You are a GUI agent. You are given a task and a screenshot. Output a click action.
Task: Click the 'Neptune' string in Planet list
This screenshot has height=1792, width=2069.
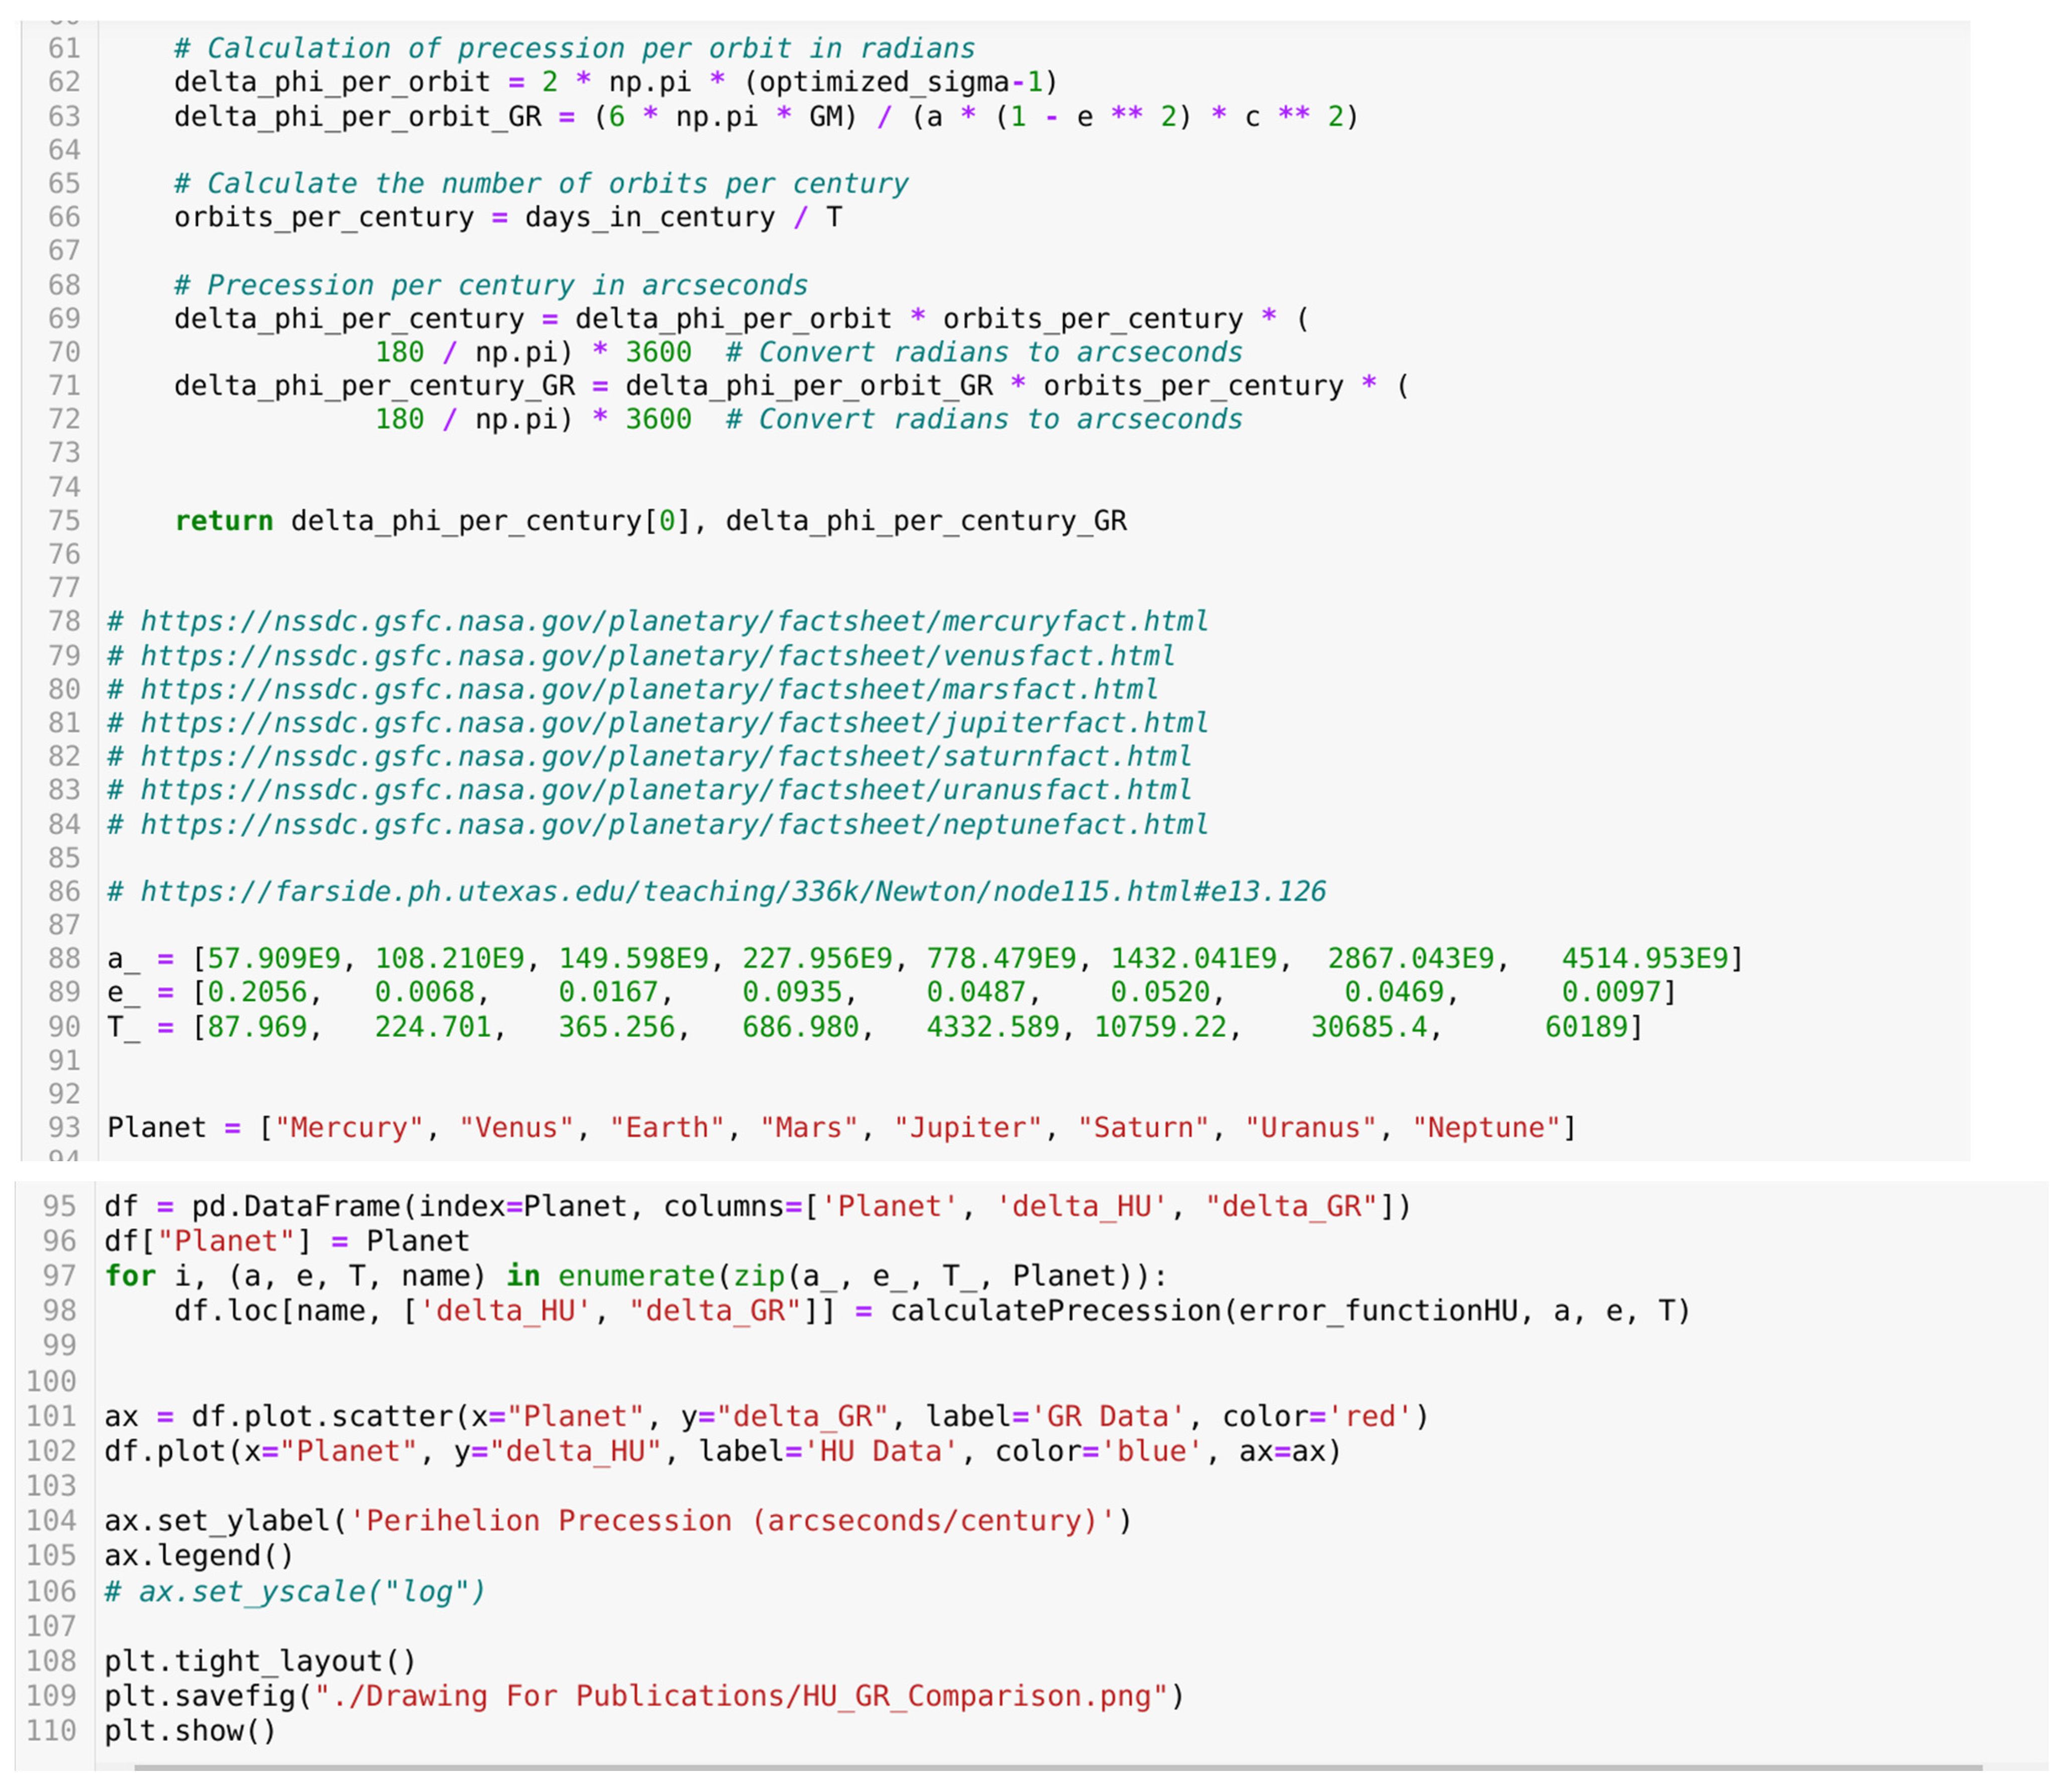(1486, 1128)
